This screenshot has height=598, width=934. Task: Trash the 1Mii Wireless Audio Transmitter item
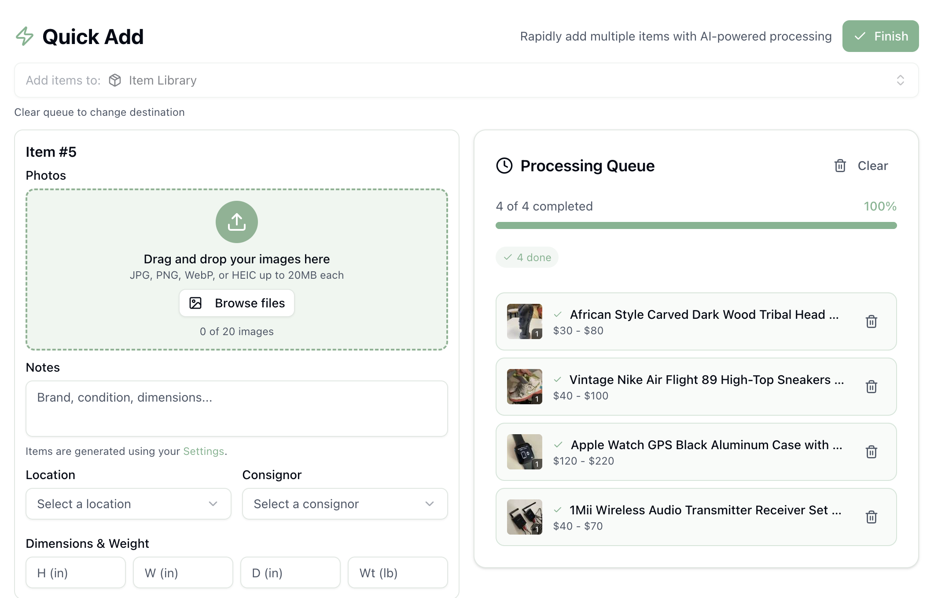871,517
